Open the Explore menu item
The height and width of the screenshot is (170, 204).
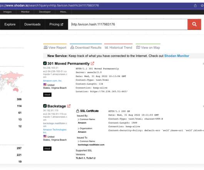pos(10,25)
